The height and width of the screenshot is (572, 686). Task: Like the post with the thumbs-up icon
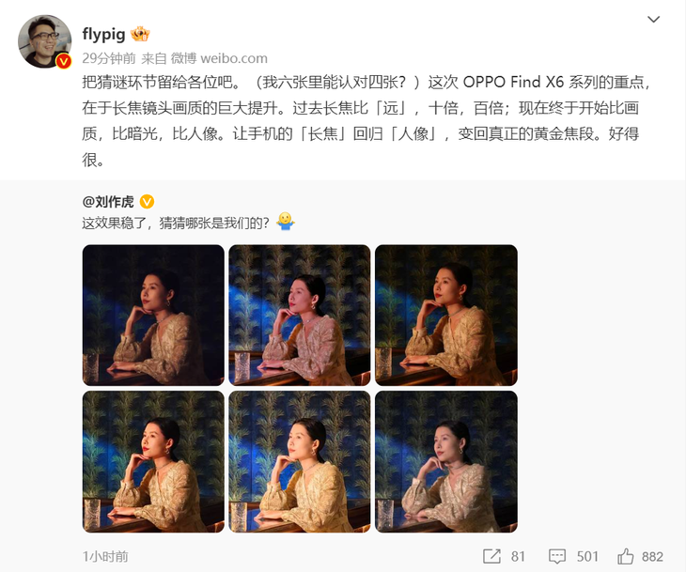point(625,556)
